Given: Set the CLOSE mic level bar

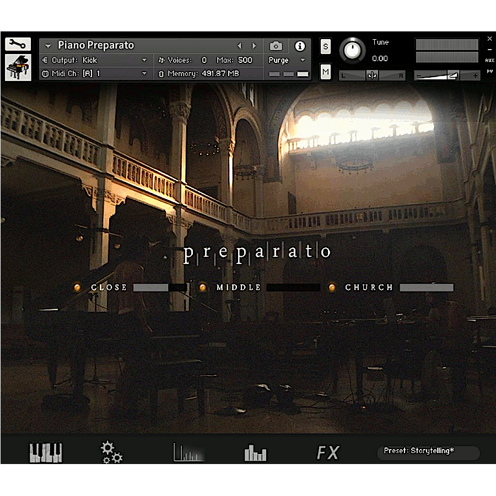Looking at the screenshot, I should point(160,287).
